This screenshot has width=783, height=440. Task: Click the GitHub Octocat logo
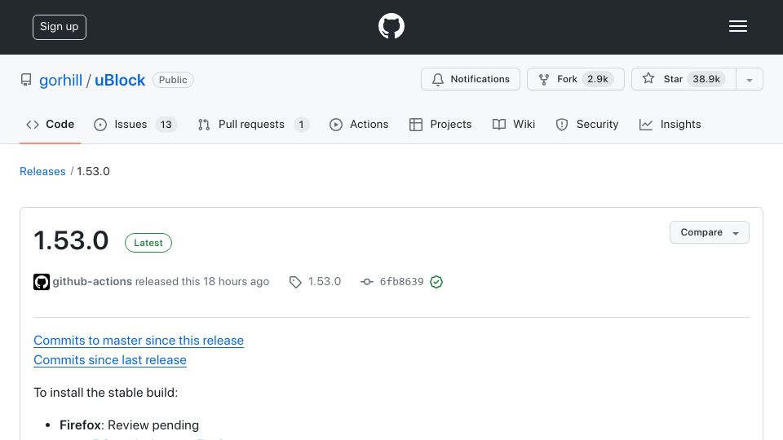391,26
